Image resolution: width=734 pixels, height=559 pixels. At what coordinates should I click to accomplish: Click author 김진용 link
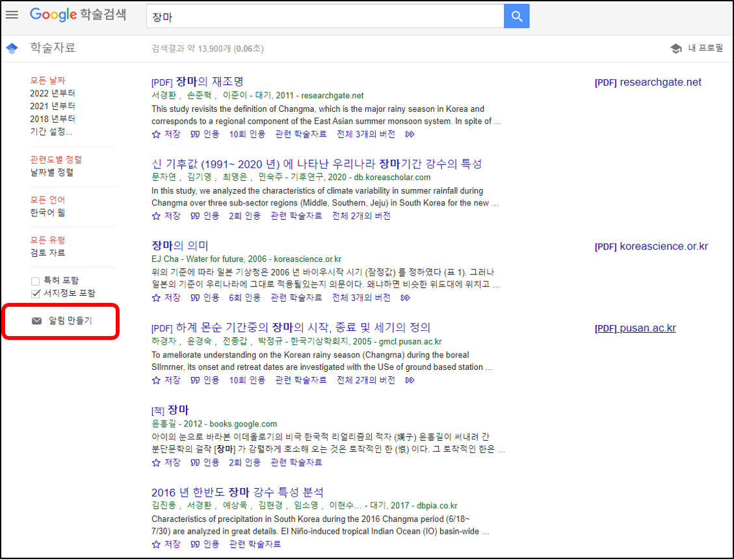(x=163, y=506)
